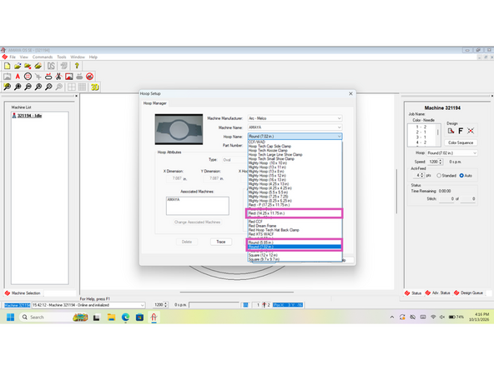Click the bottom status bar 1200 speed stepper

pyautogui.click(x=166, y=305)
